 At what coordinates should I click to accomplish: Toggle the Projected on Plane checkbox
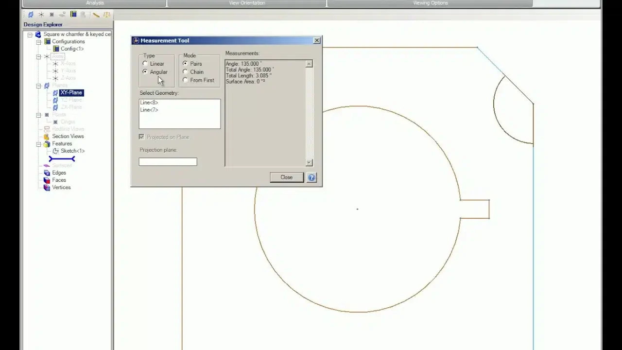pos(142,137)
